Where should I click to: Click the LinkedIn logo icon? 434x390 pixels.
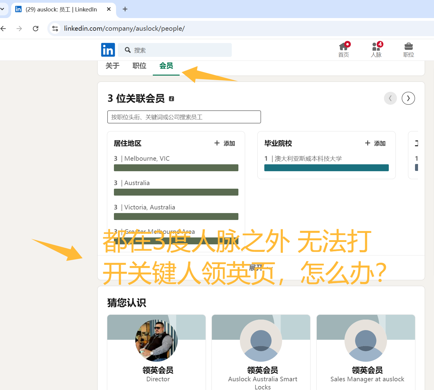[108, 50]
